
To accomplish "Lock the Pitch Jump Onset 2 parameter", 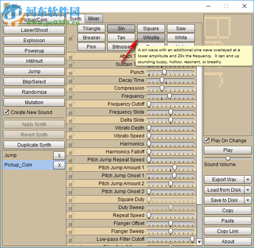I will pyautogui.click(x=72, y=192).
